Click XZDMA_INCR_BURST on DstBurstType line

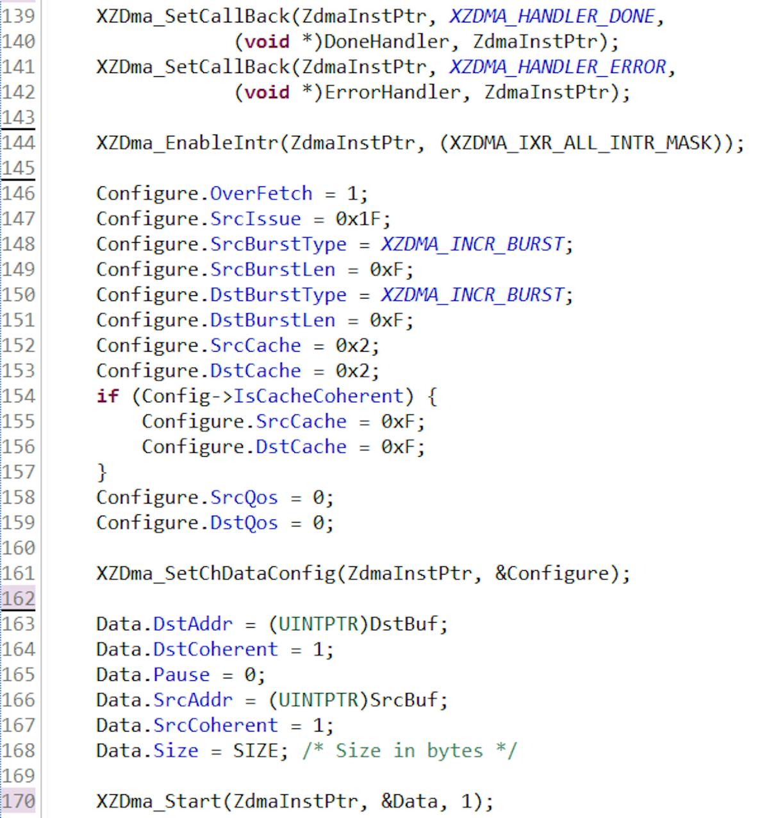pos(472,295)
